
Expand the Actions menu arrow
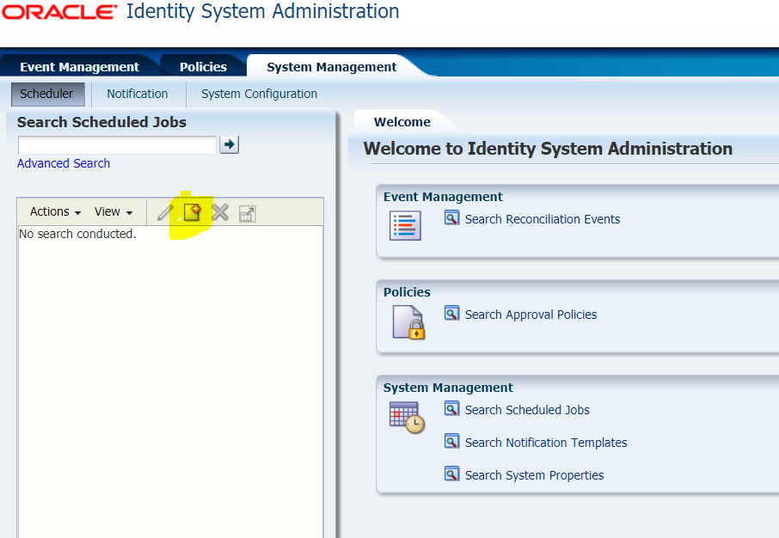coord(77,211)
